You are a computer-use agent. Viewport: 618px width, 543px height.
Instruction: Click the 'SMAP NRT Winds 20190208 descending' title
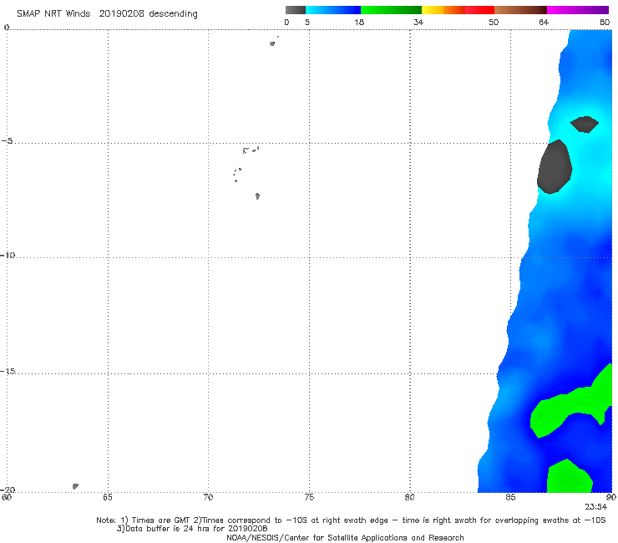click(107, 14)
